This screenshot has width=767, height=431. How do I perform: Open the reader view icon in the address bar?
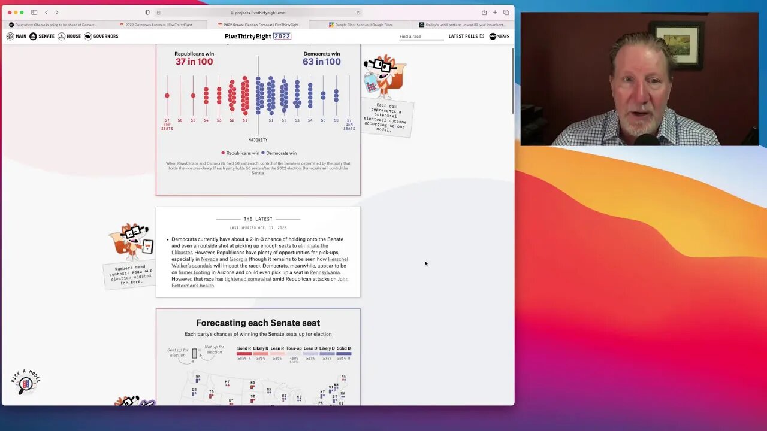[158, 13]
